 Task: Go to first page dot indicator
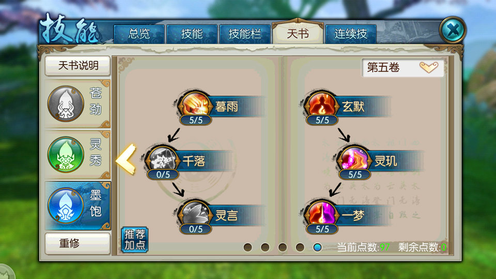click(x=247, y=247)
